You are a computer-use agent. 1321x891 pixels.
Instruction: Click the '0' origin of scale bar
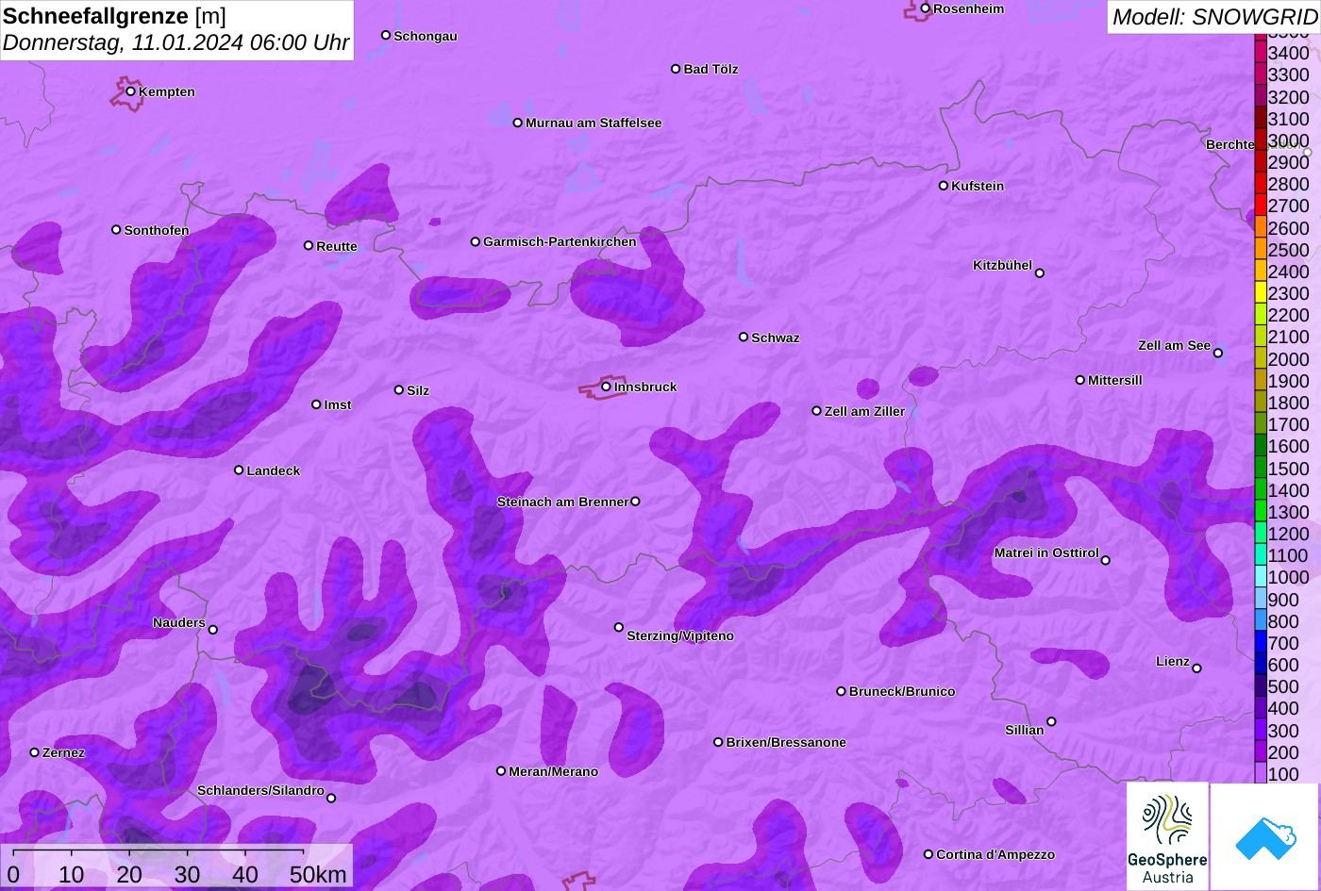click(x=13, y=874)
